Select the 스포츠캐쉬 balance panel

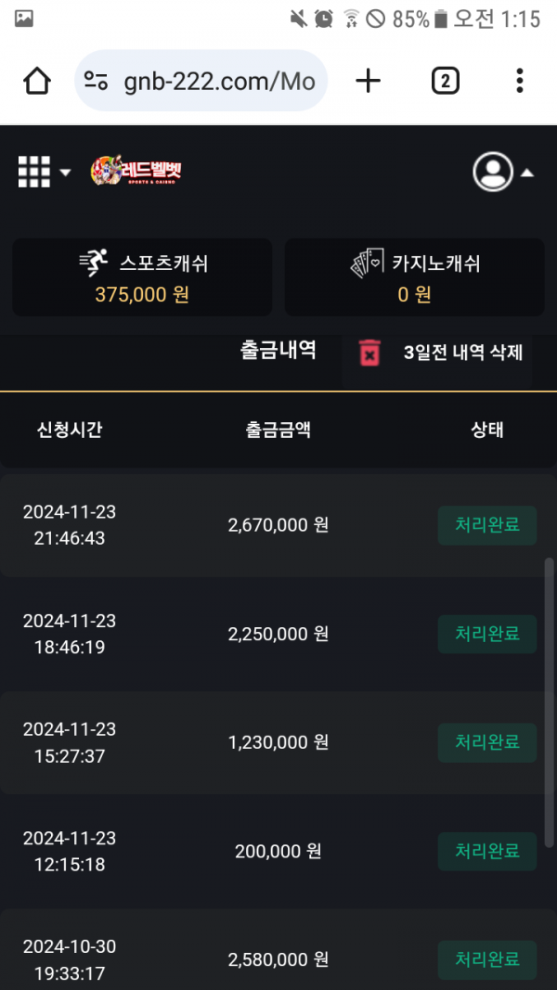point(142,277)
